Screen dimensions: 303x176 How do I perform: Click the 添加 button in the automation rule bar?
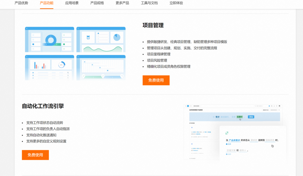click(x=252, y=117)
